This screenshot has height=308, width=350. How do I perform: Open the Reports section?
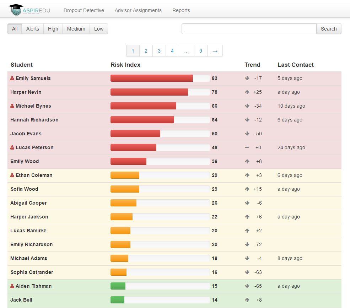coord(181,10)
